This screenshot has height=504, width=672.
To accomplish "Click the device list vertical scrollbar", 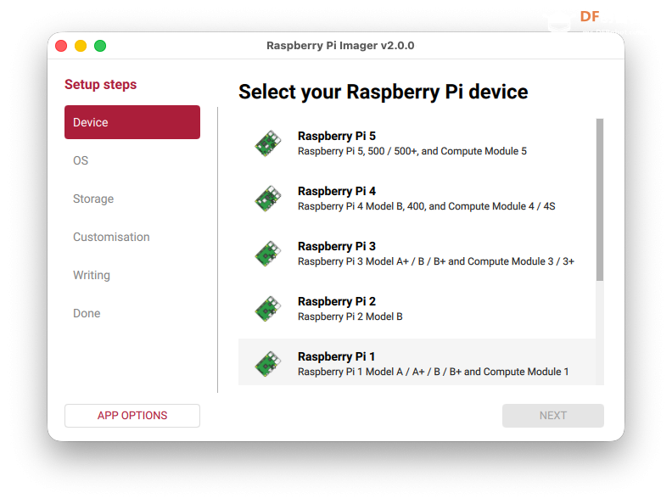I will (x=600, y=199).
